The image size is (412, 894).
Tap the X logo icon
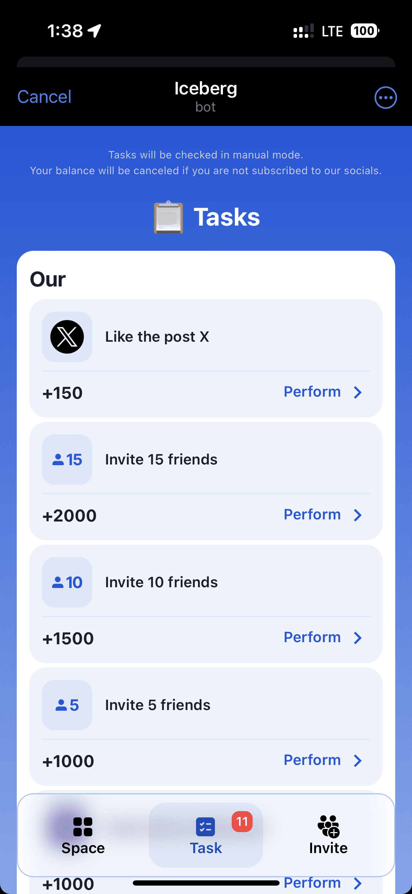coord(67,337)
